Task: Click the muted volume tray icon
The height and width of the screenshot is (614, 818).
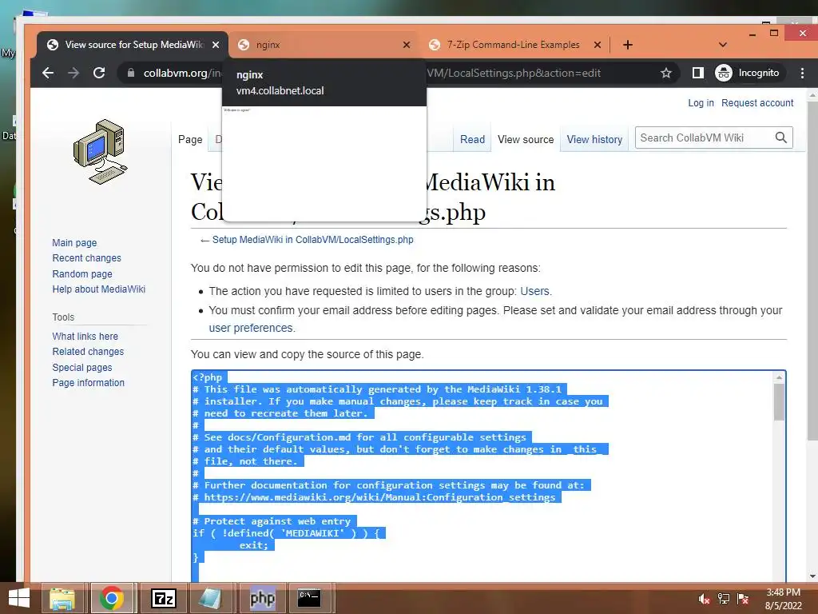Action: (x=704, y=599)
